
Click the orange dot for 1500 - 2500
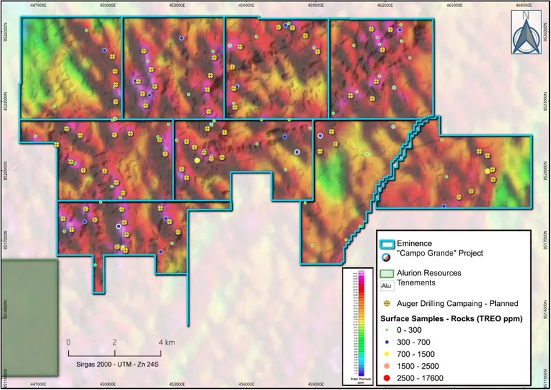tap(386, 366)
